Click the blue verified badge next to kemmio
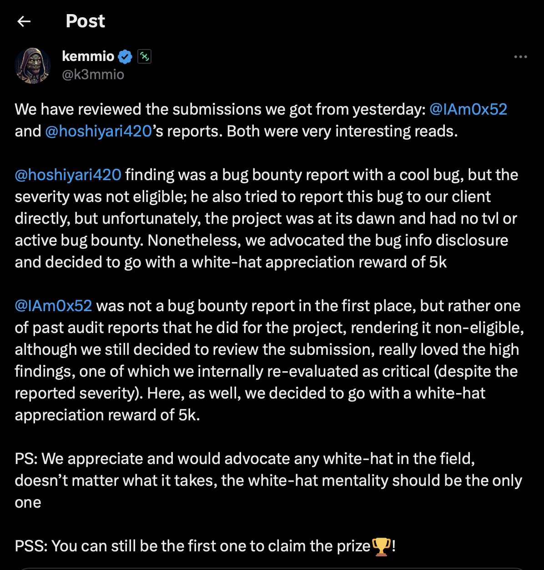The height and width of the screenshot is (570, 544). (125, 57)
